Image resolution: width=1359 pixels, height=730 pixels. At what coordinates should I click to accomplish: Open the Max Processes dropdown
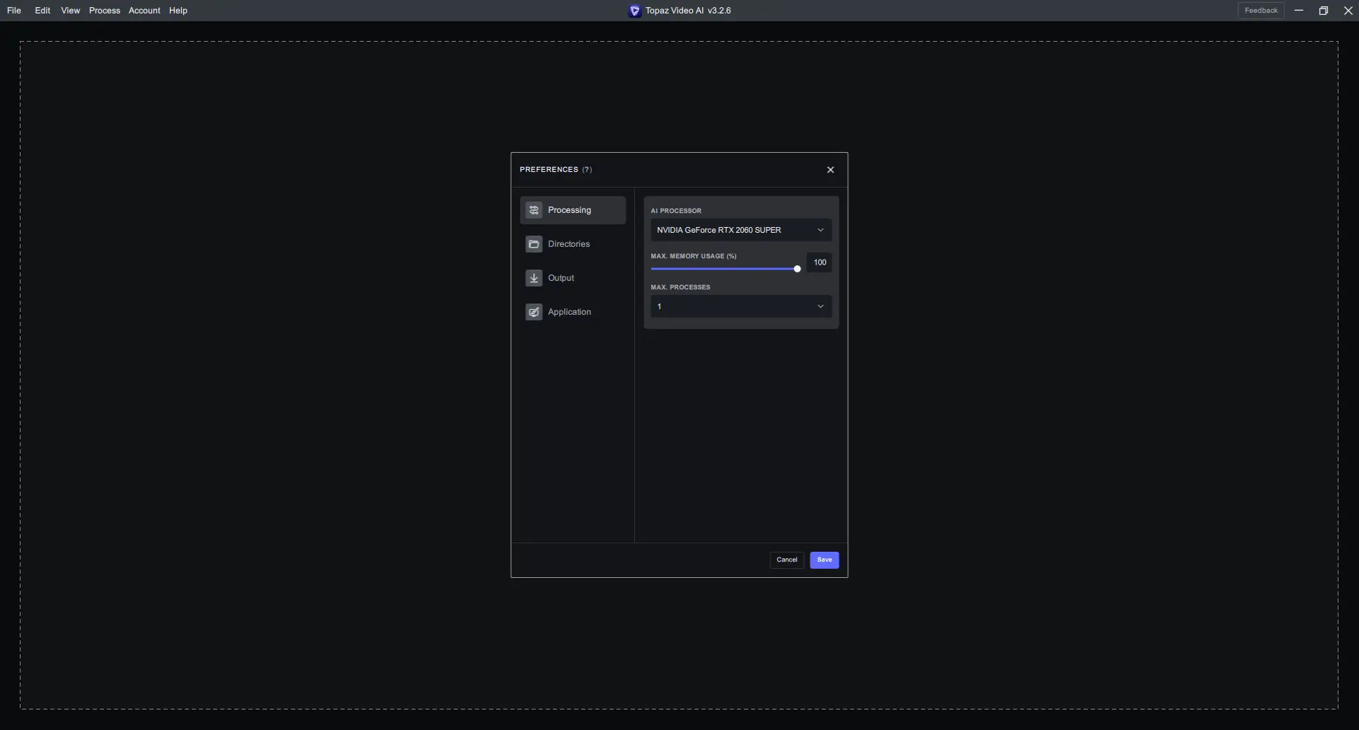[x=741, y=306]
